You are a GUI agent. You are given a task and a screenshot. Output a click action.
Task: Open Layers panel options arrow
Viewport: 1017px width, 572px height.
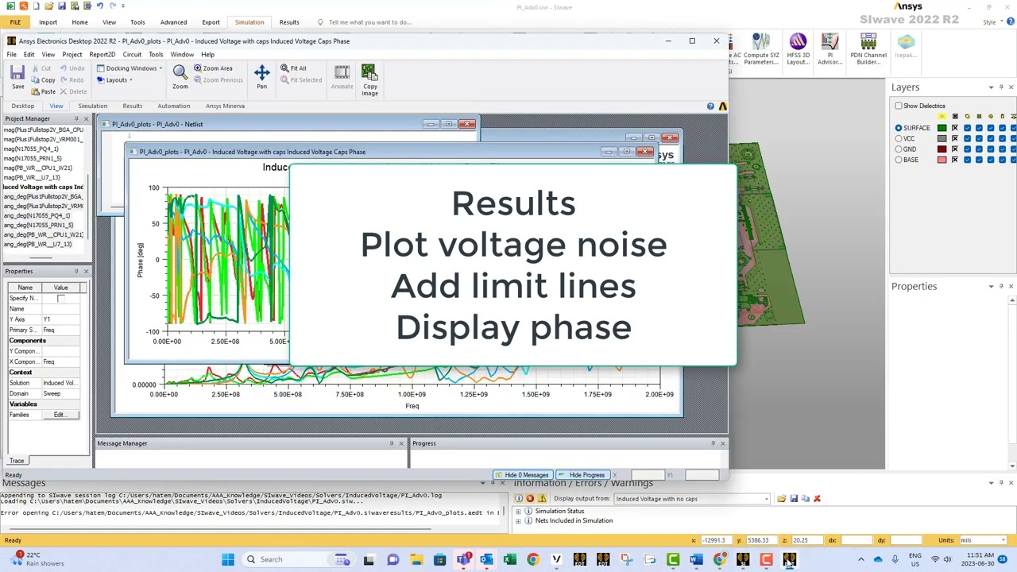tap(991, 87)
